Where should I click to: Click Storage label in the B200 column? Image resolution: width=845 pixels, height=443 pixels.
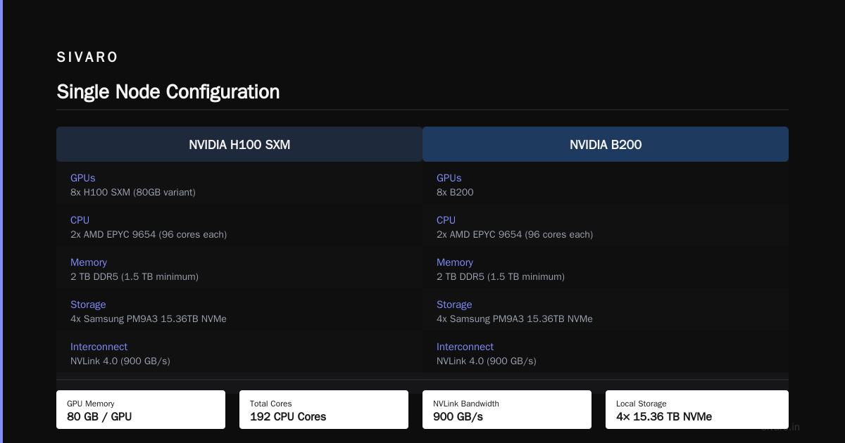click(x=454, y=304)
